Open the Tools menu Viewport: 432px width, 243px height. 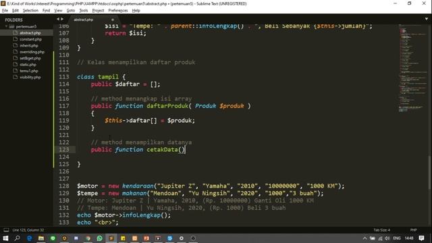[x=84, y=11]
